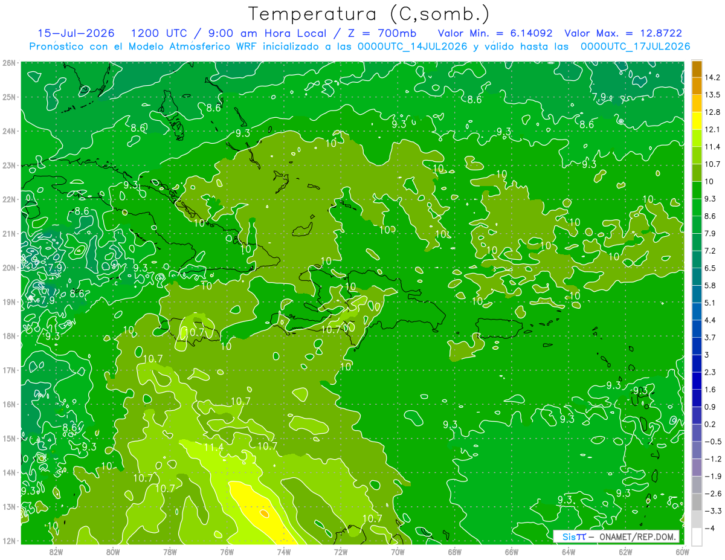The height and width of the screenshot is (560, 725).
Task: Select the '21N' latitude axis label
Action: coord(9,233)
